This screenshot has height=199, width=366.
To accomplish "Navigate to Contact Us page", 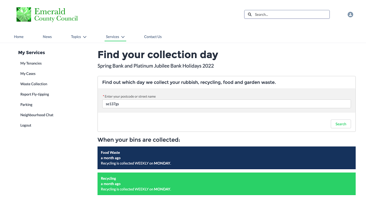I will [x=153, y=37].
